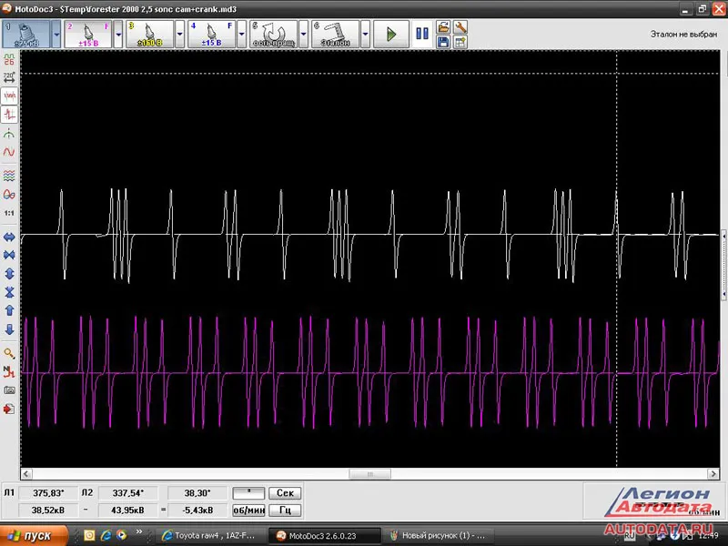The image size is (728, 546).
Task: Click horizontal scrollbar right arrow
Action: point(713,474)
